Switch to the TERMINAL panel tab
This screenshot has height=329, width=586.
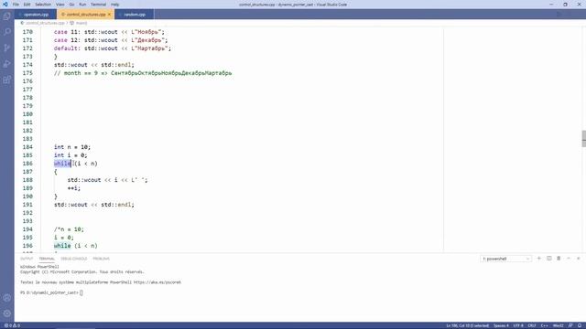47,259
